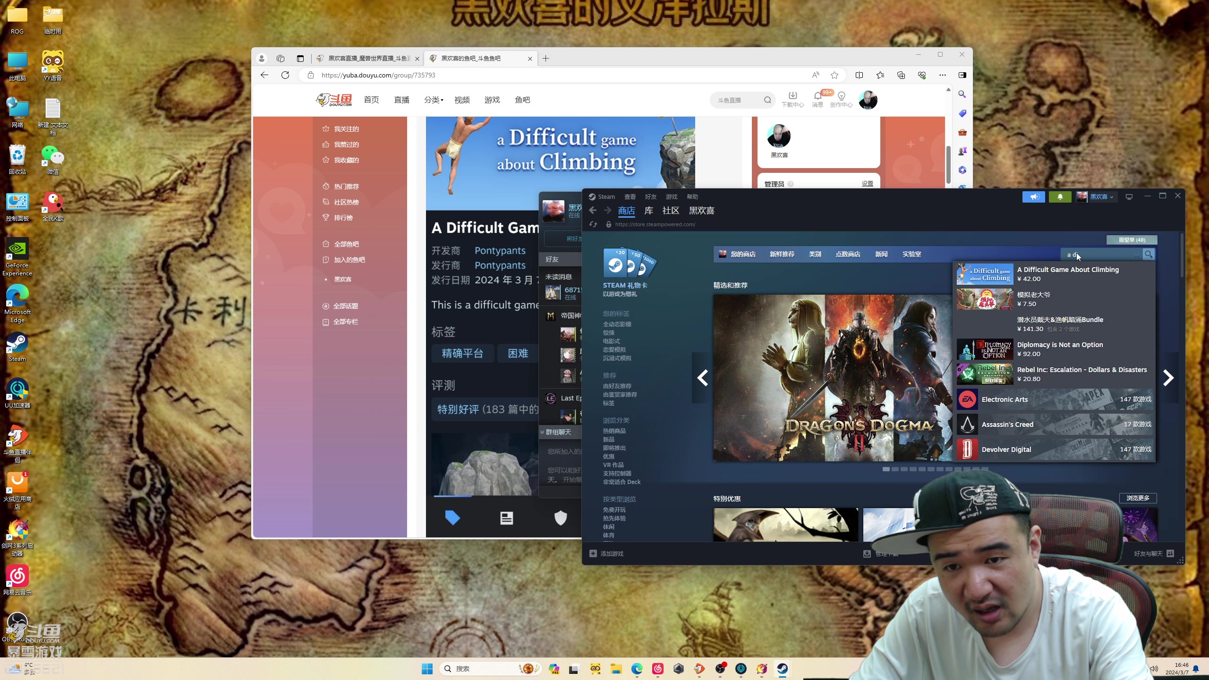Image resolution: width=1209 pixels, height=680 pixels.
Task: Open 点数商店 in Steam store nav
Action: coord(848,254)
